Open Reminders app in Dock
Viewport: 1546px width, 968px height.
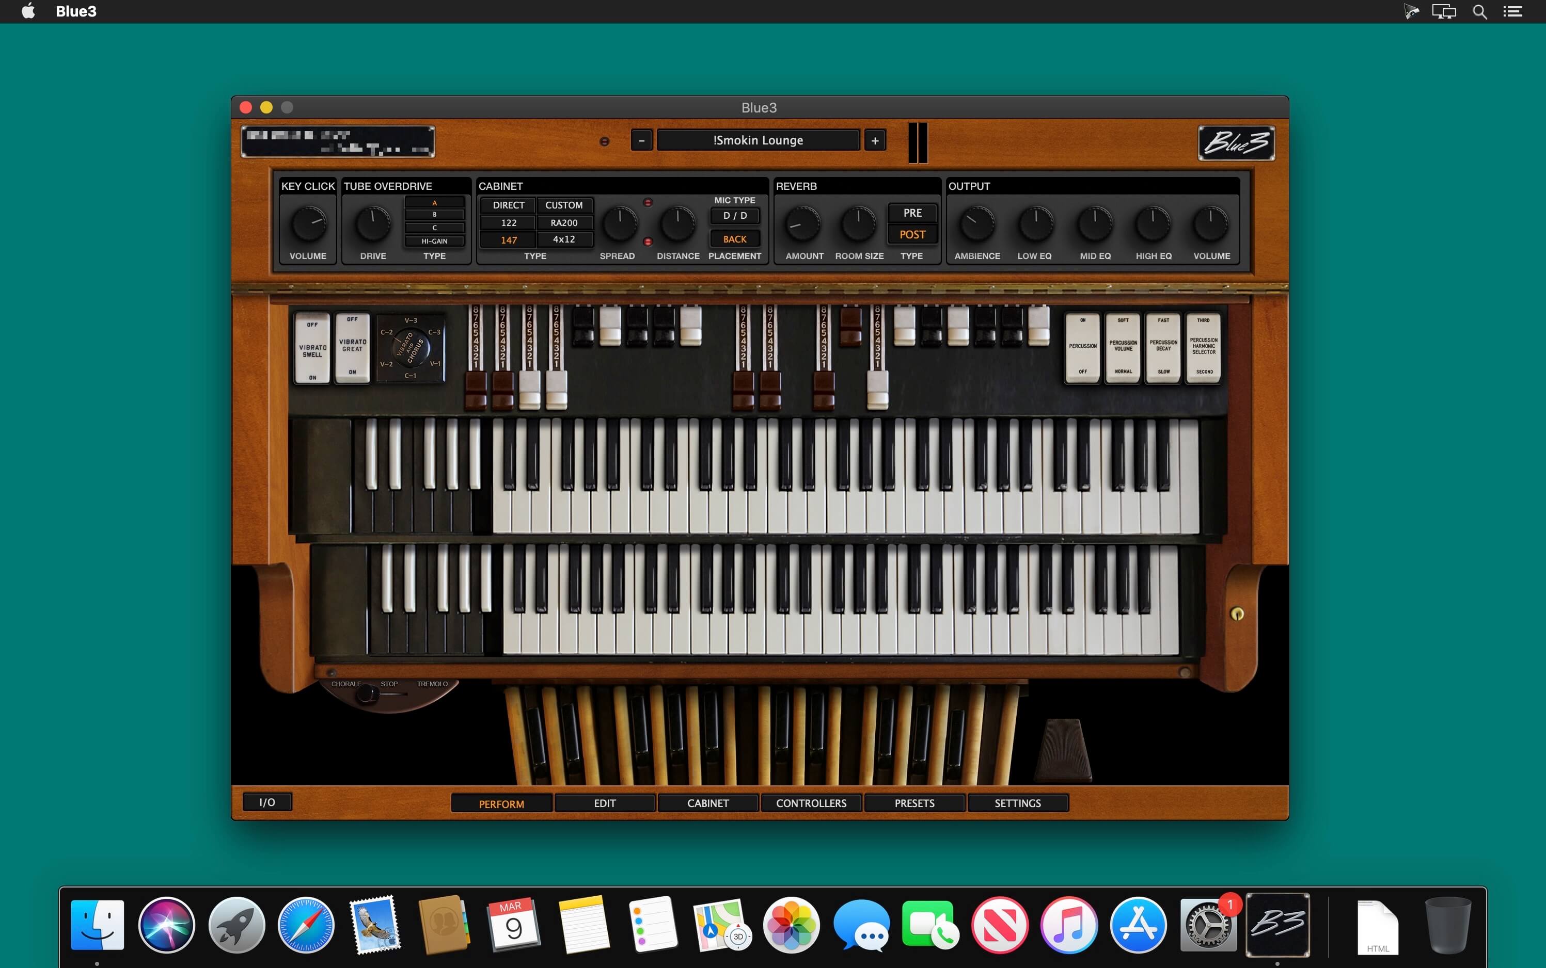[653, 925]
